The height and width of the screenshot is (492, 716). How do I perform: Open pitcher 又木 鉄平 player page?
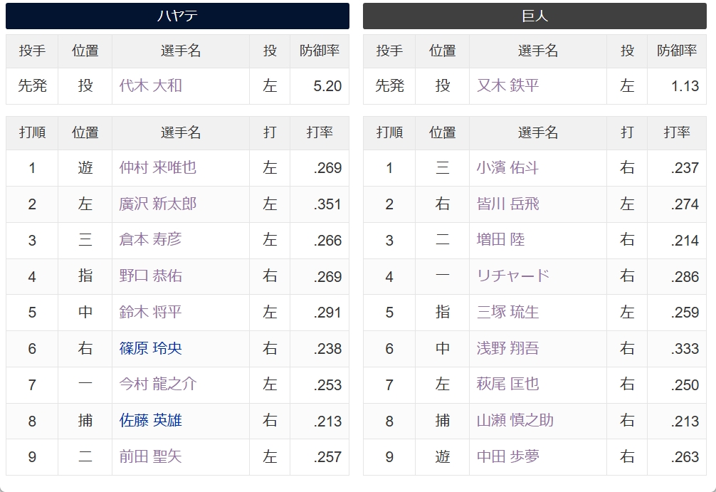507,86
